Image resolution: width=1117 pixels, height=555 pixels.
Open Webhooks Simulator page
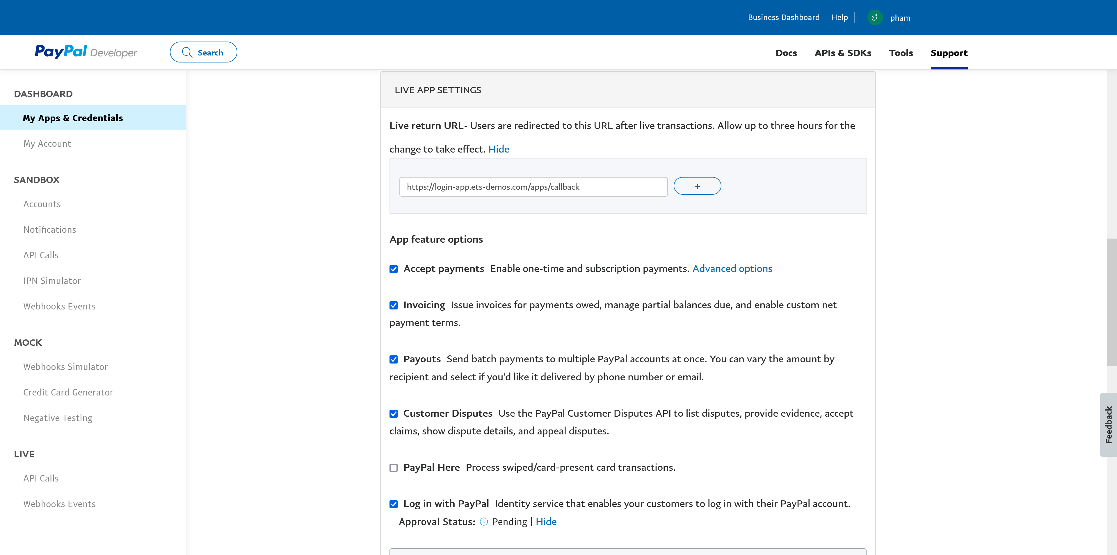(x=65, y=366)
